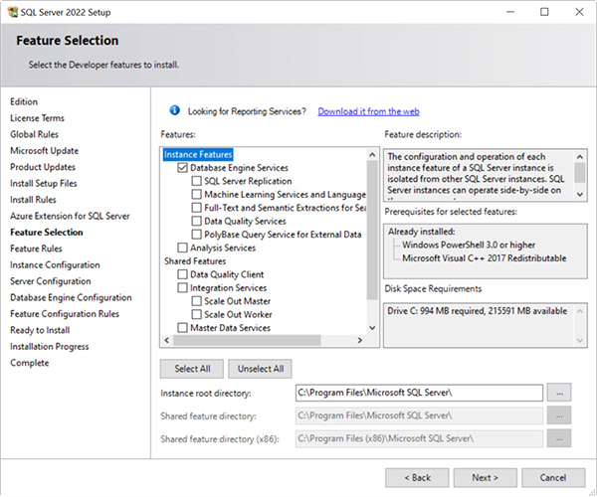This screenshot has width=597, height=497.
Task: Tick Integration Services checkbox
Action: tap(183, 287)
